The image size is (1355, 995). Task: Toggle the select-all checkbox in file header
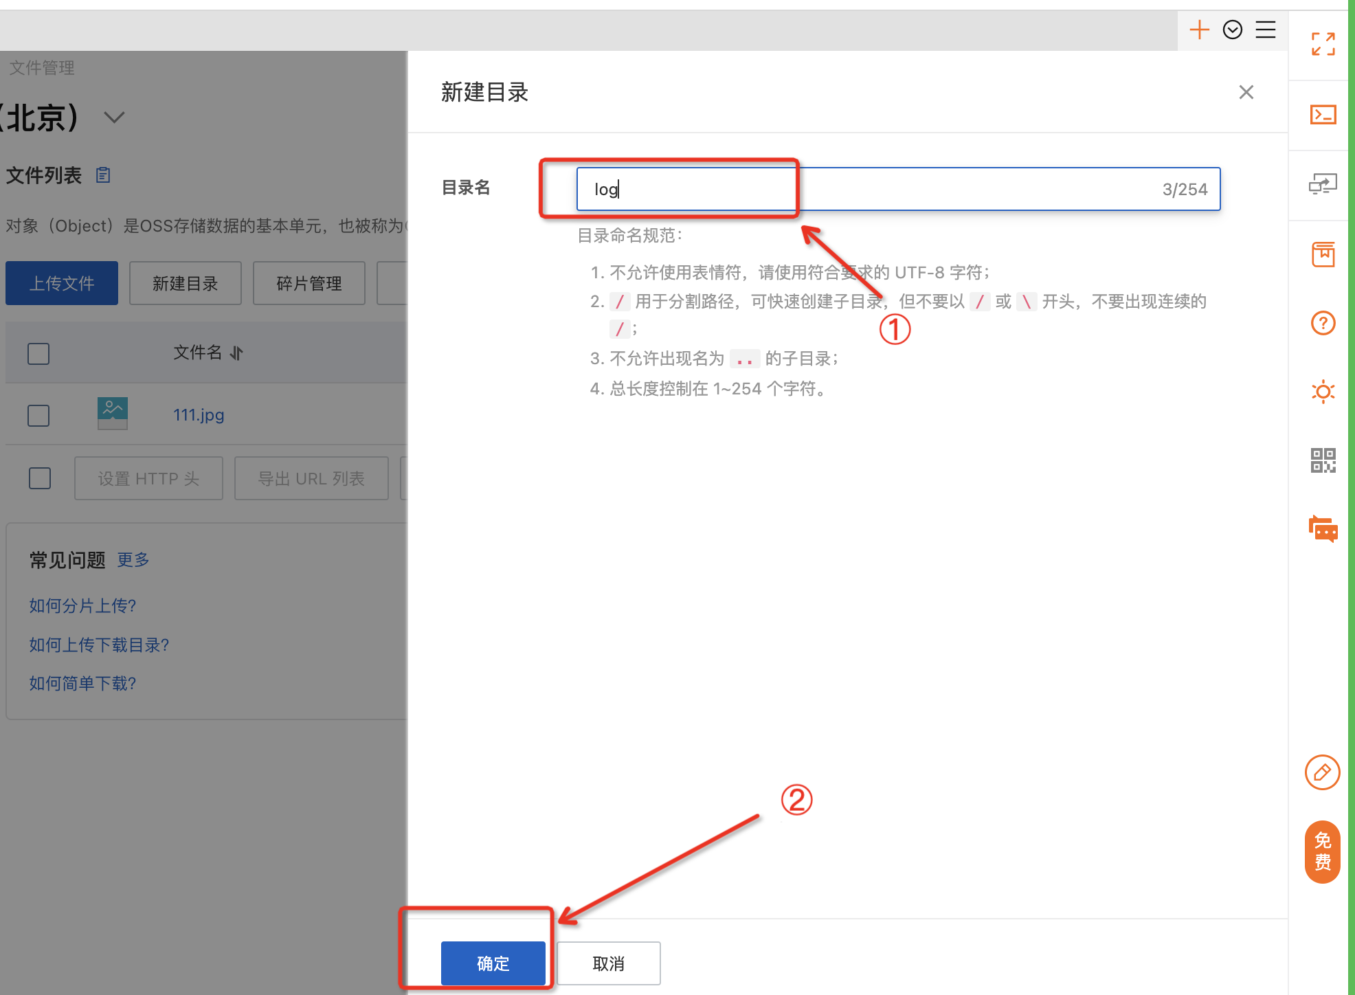38,354
